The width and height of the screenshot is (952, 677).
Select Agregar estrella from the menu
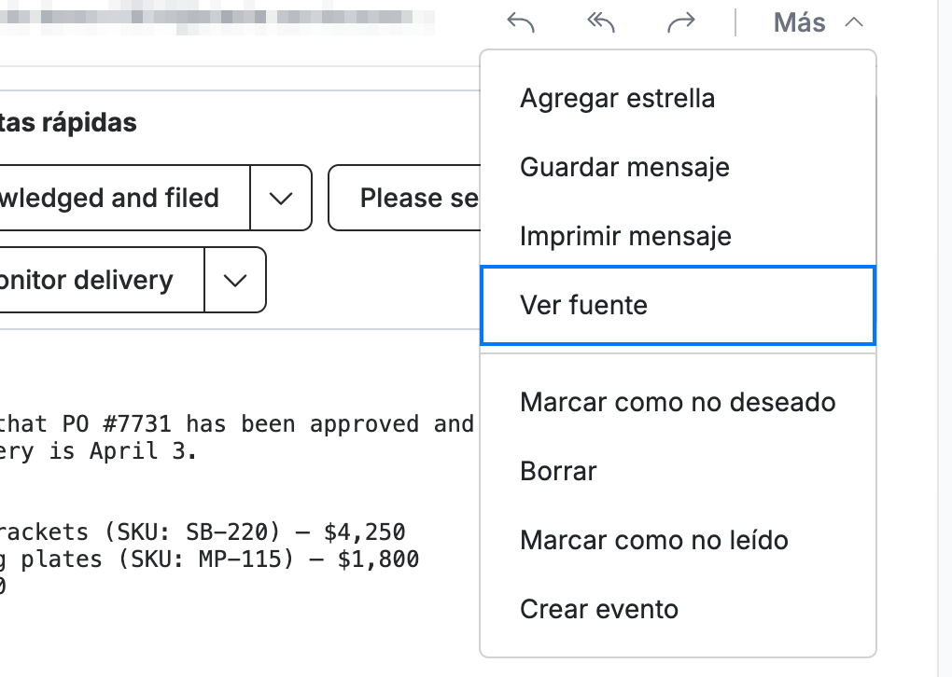pos(678,98)
